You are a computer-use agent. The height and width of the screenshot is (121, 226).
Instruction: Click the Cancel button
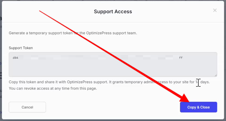(x=27, y=107)
